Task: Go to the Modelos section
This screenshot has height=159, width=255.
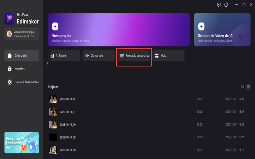Action: [x=22, y=69]
